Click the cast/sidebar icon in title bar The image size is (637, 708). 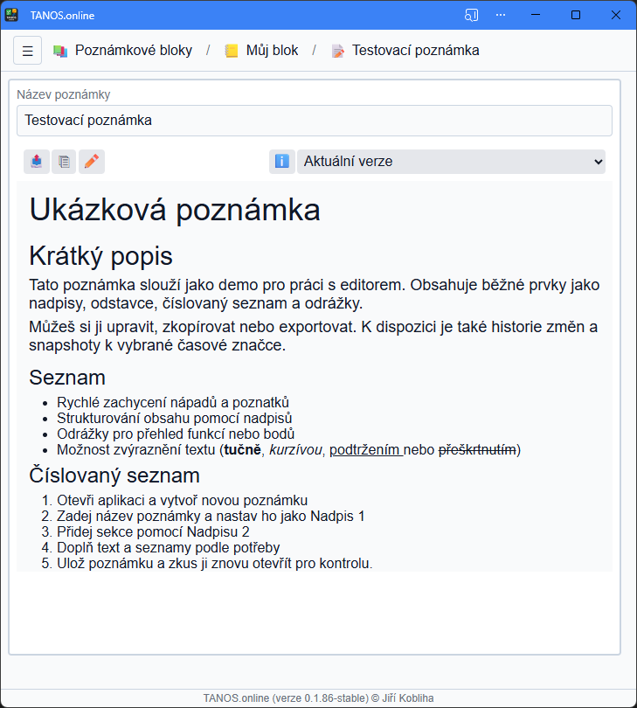(472, 15)
